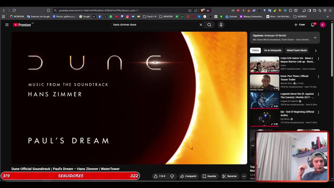Open the Psych 1-8 bookmarks folder
The height and width of the screenshot is (188, 334).
coord(150,16)
